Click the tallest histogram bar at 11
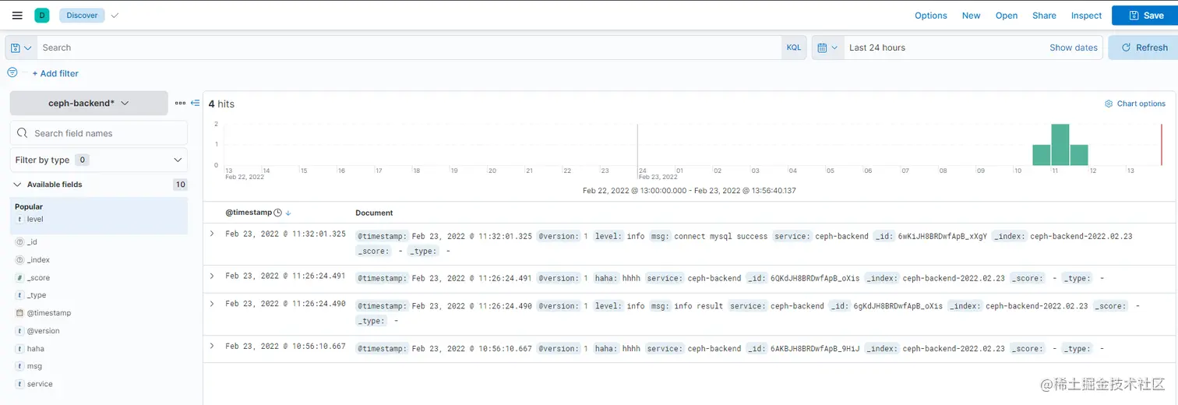 [1060, 145]
